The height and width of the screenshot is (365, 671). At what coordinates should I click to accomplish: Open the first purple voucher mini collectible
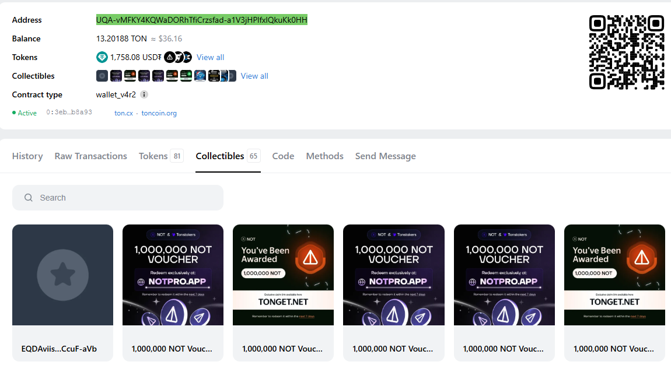pyautogui.click(x=116, y=76)
